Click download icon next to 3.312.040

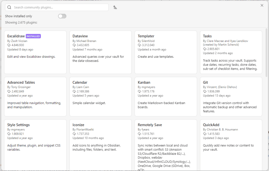click(x=139, y=45)
